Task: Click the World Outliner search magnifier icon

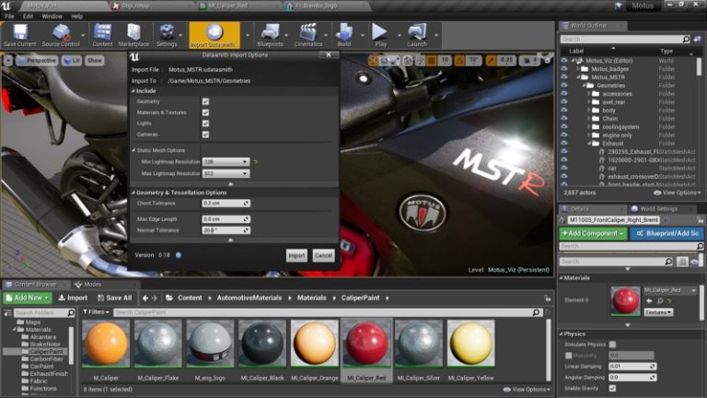Action: tap(686, 40)
